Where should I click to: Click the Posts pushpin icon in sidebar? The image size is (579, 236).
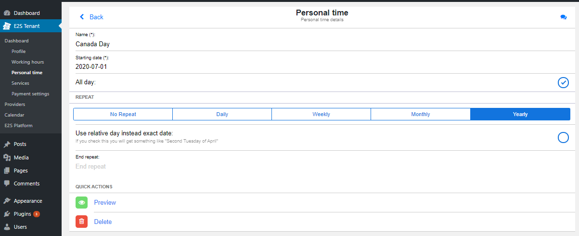point(7,144)
